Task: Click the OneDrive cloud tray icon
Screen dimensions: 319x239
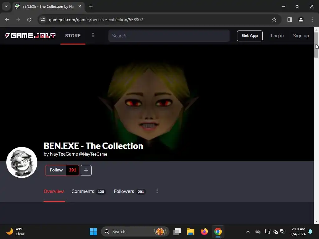Action: (258, 232)
